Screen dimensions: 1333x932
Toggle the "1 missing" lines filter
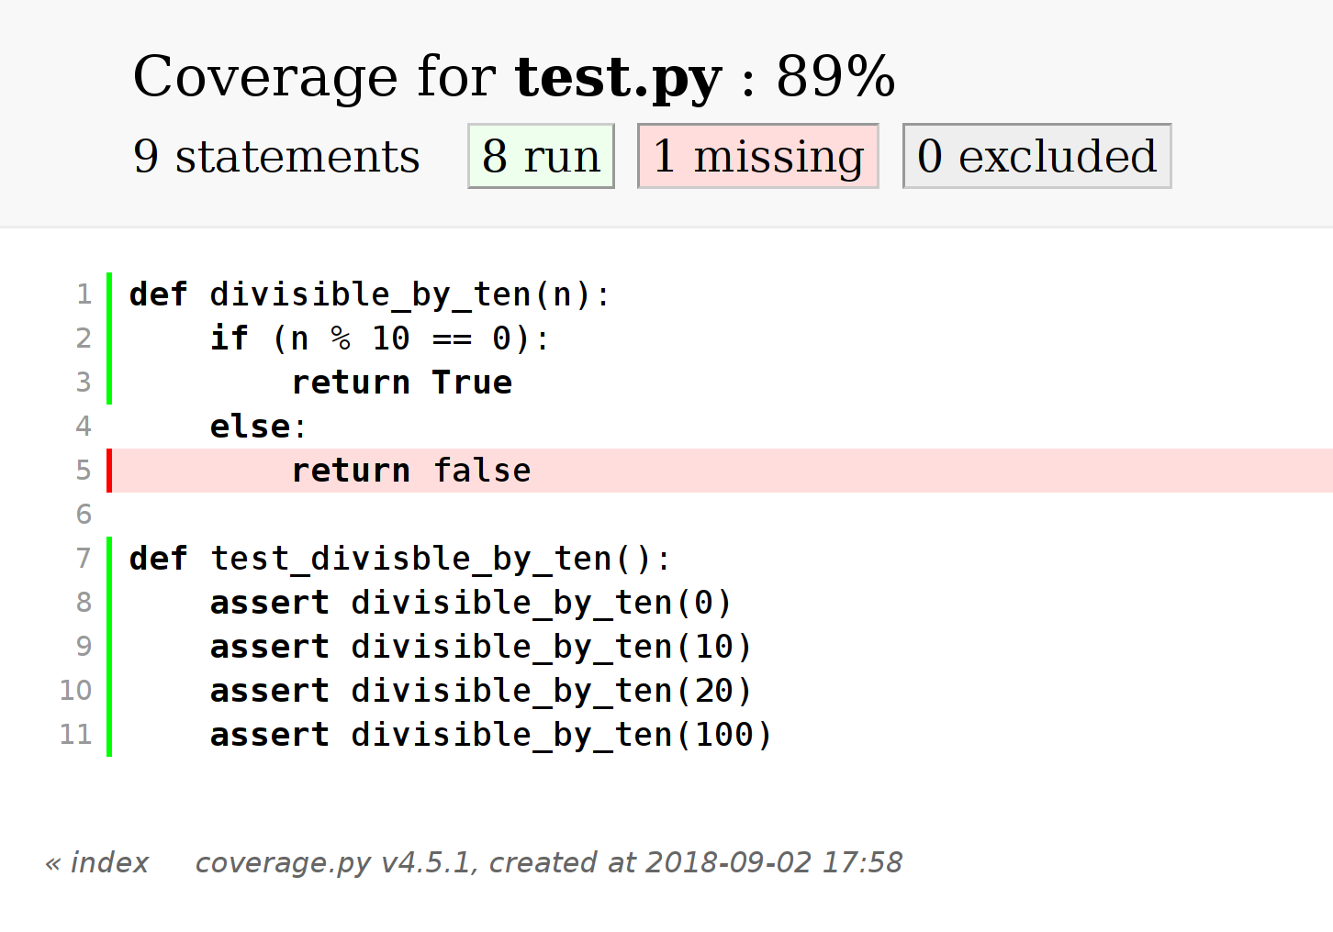point(757,156)
